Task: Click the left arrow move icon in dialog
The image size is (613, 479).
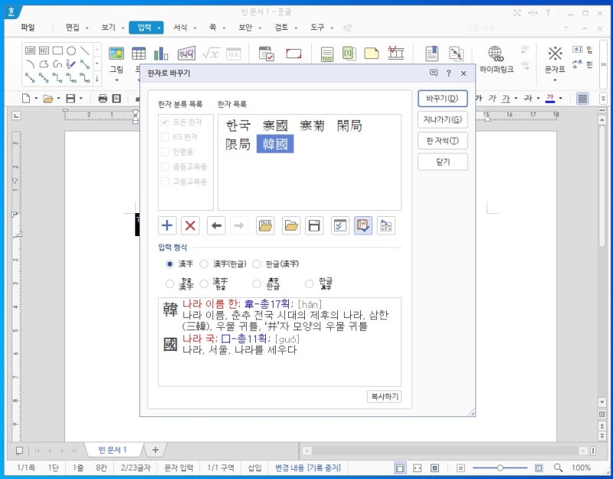Action: click(x=216, y=225)
